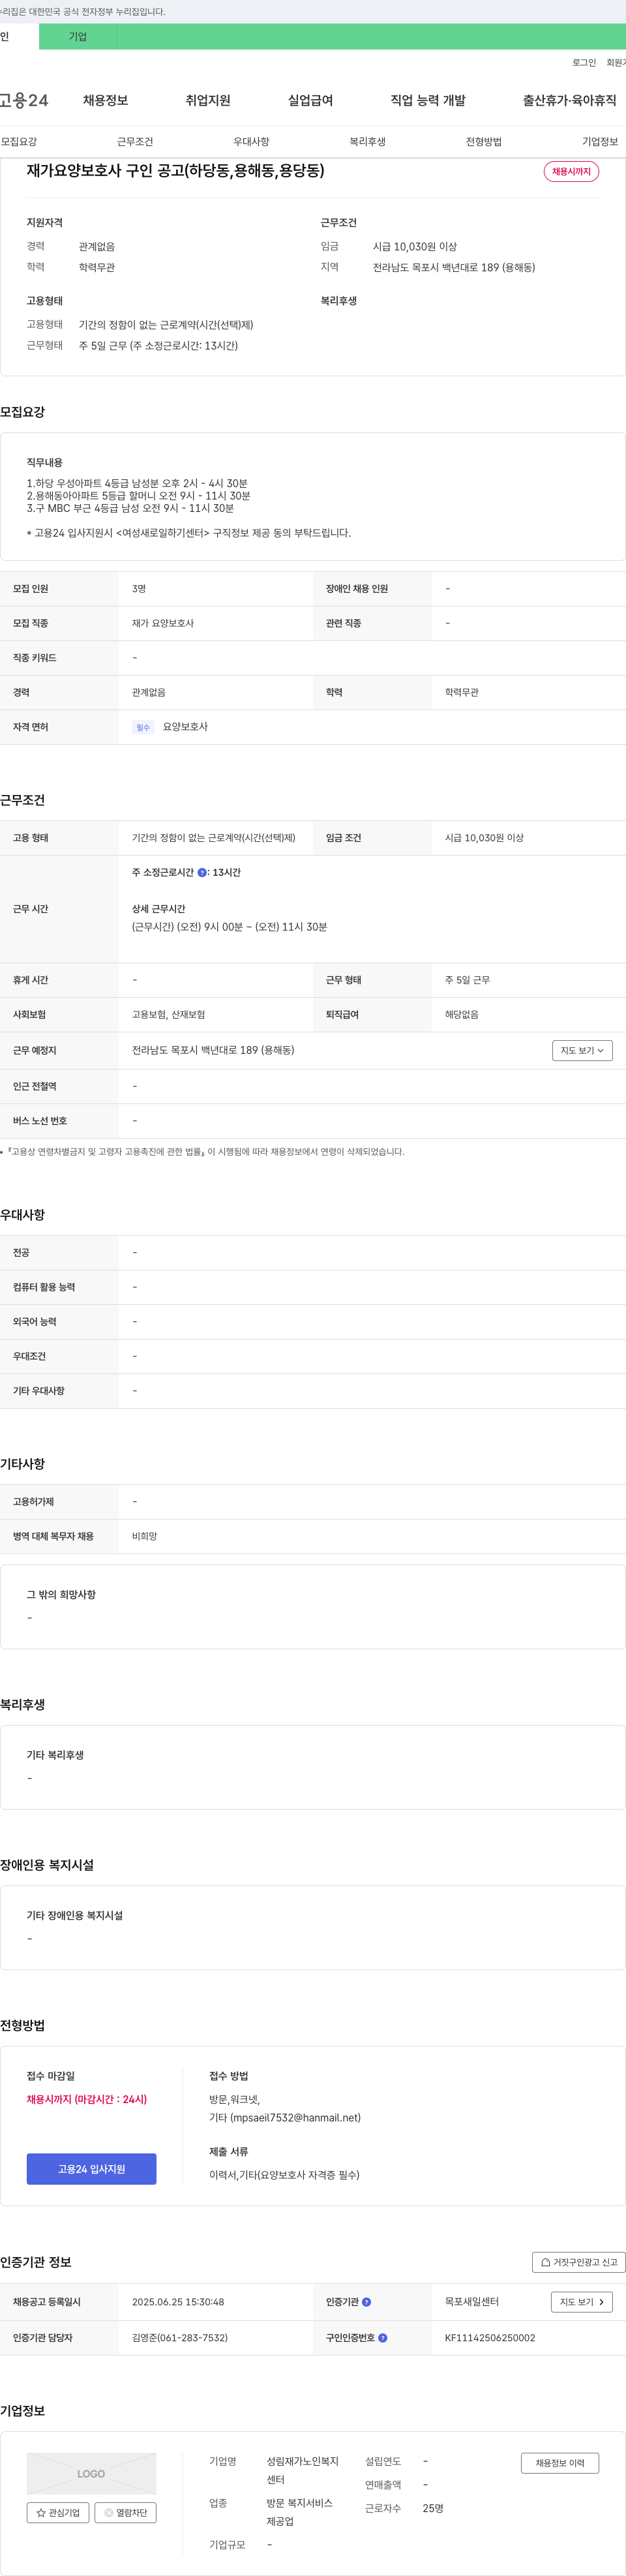Click the 채용시까지 (마감시간 : 24시) deadline text

(x=87, y=2099)
